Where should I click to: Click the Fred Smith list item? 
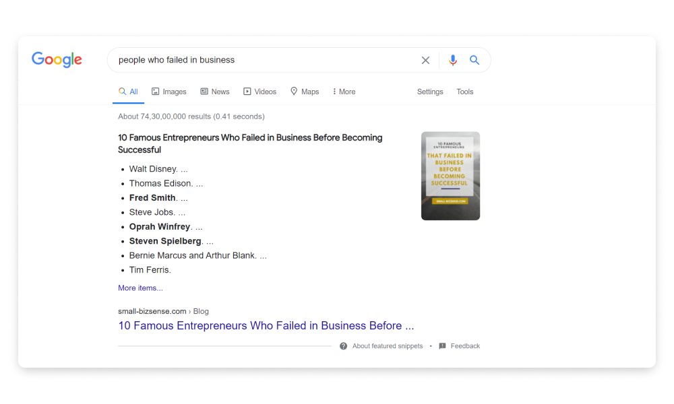click(x=158, y=198)
